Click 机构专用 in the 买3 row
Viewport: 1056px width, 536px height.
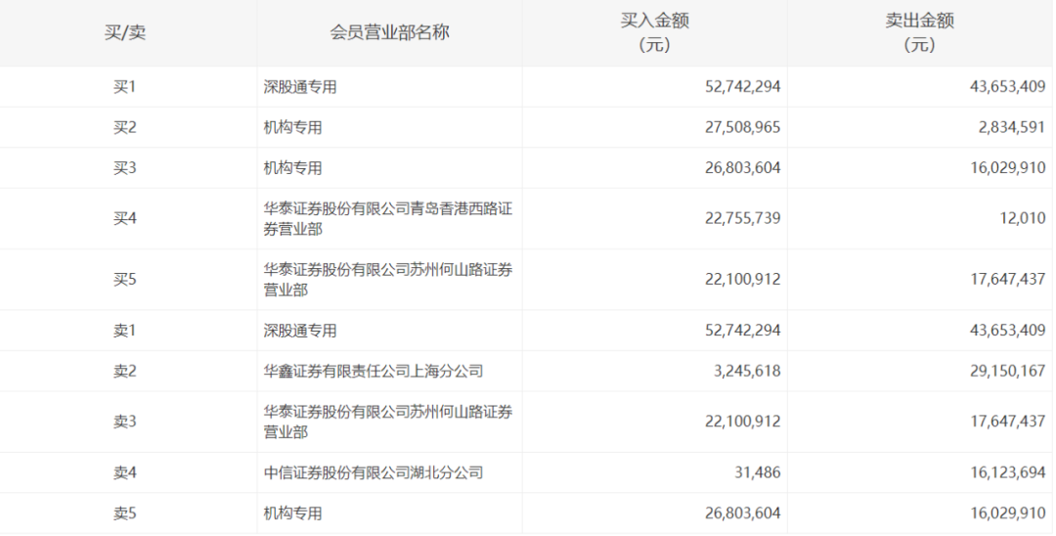[292, 167]
